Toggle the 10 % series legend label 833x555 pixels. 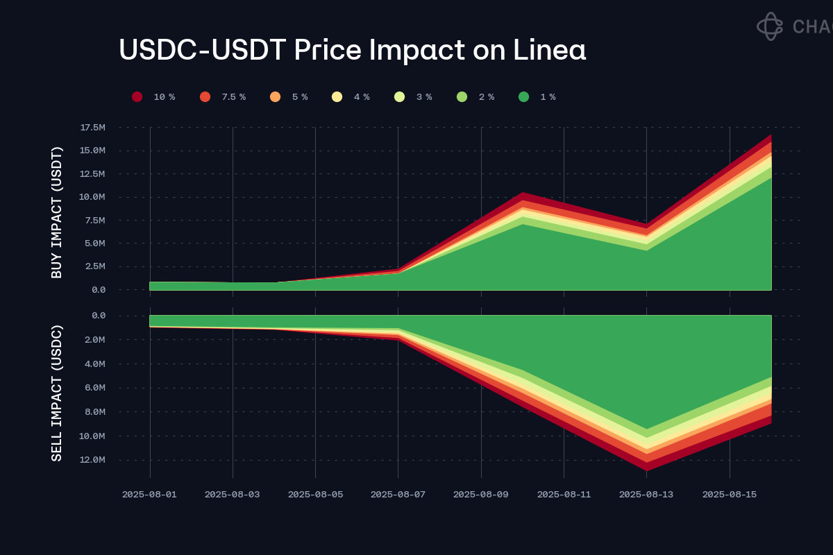pos(165,97)
